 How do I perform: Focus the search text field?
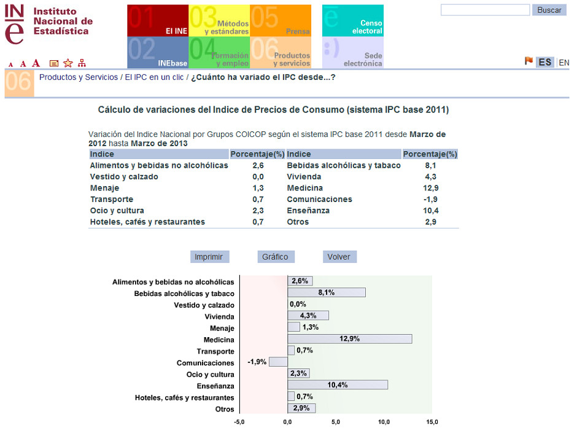pyautogui.click(x=485, y=10)
